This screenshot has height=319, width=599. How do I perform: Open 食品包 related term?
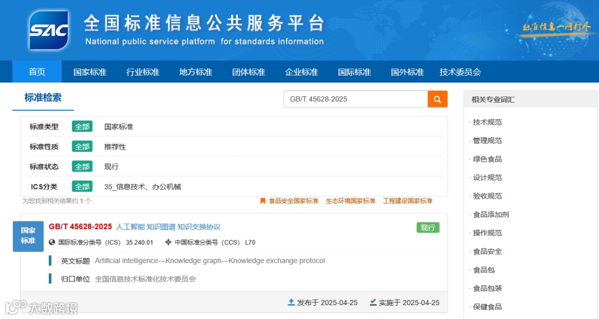(484, 270)
